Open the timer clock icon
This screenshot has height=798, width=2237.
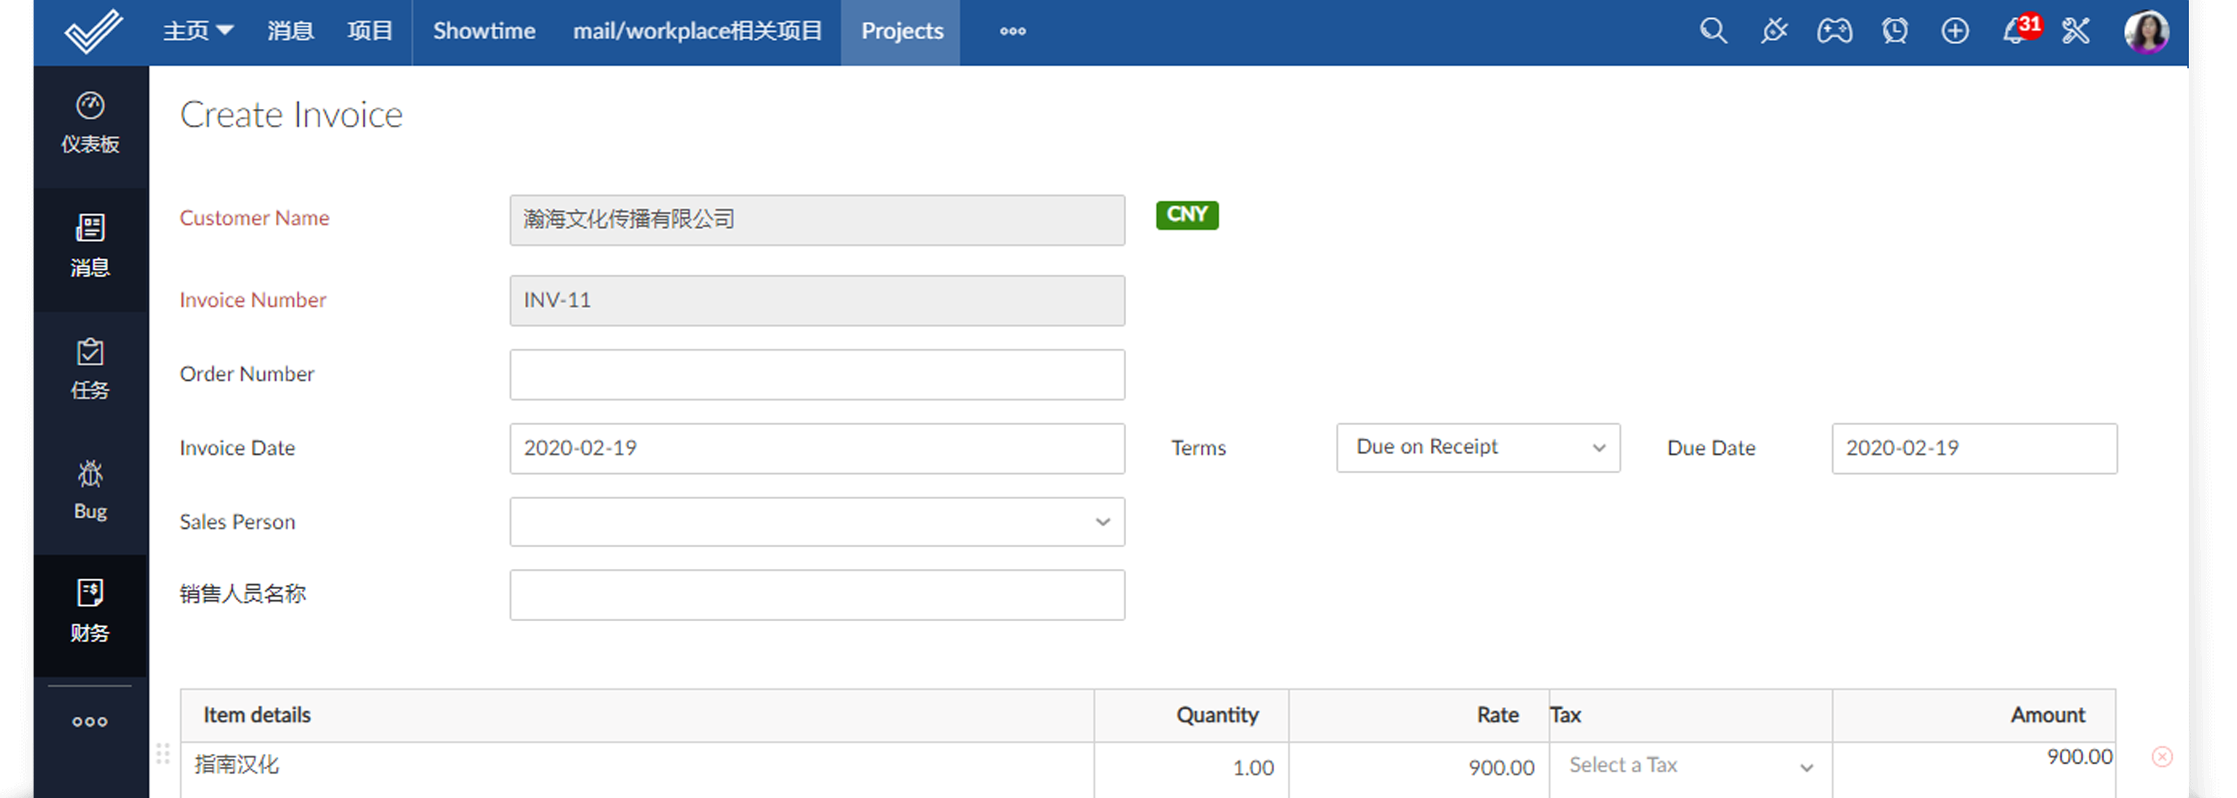pyautogui.click(x=1894, y=31)
